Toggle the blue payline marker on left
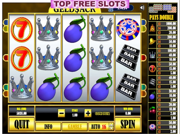Viewport: 180px width, 134px height. coord(5,22)
